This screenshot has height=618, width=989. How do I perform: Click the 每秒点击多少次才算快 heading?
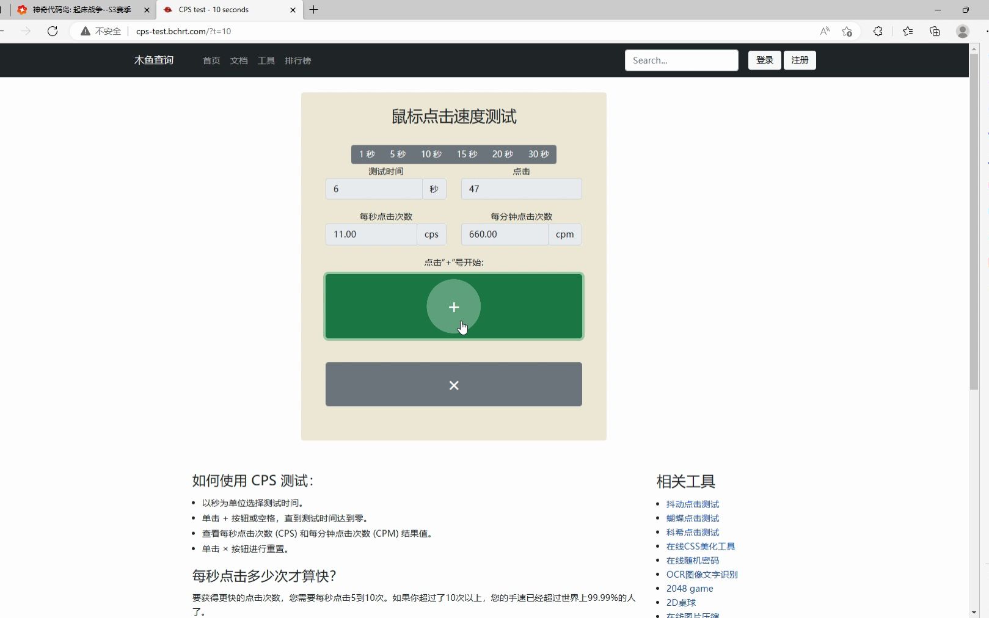(264, 576)
